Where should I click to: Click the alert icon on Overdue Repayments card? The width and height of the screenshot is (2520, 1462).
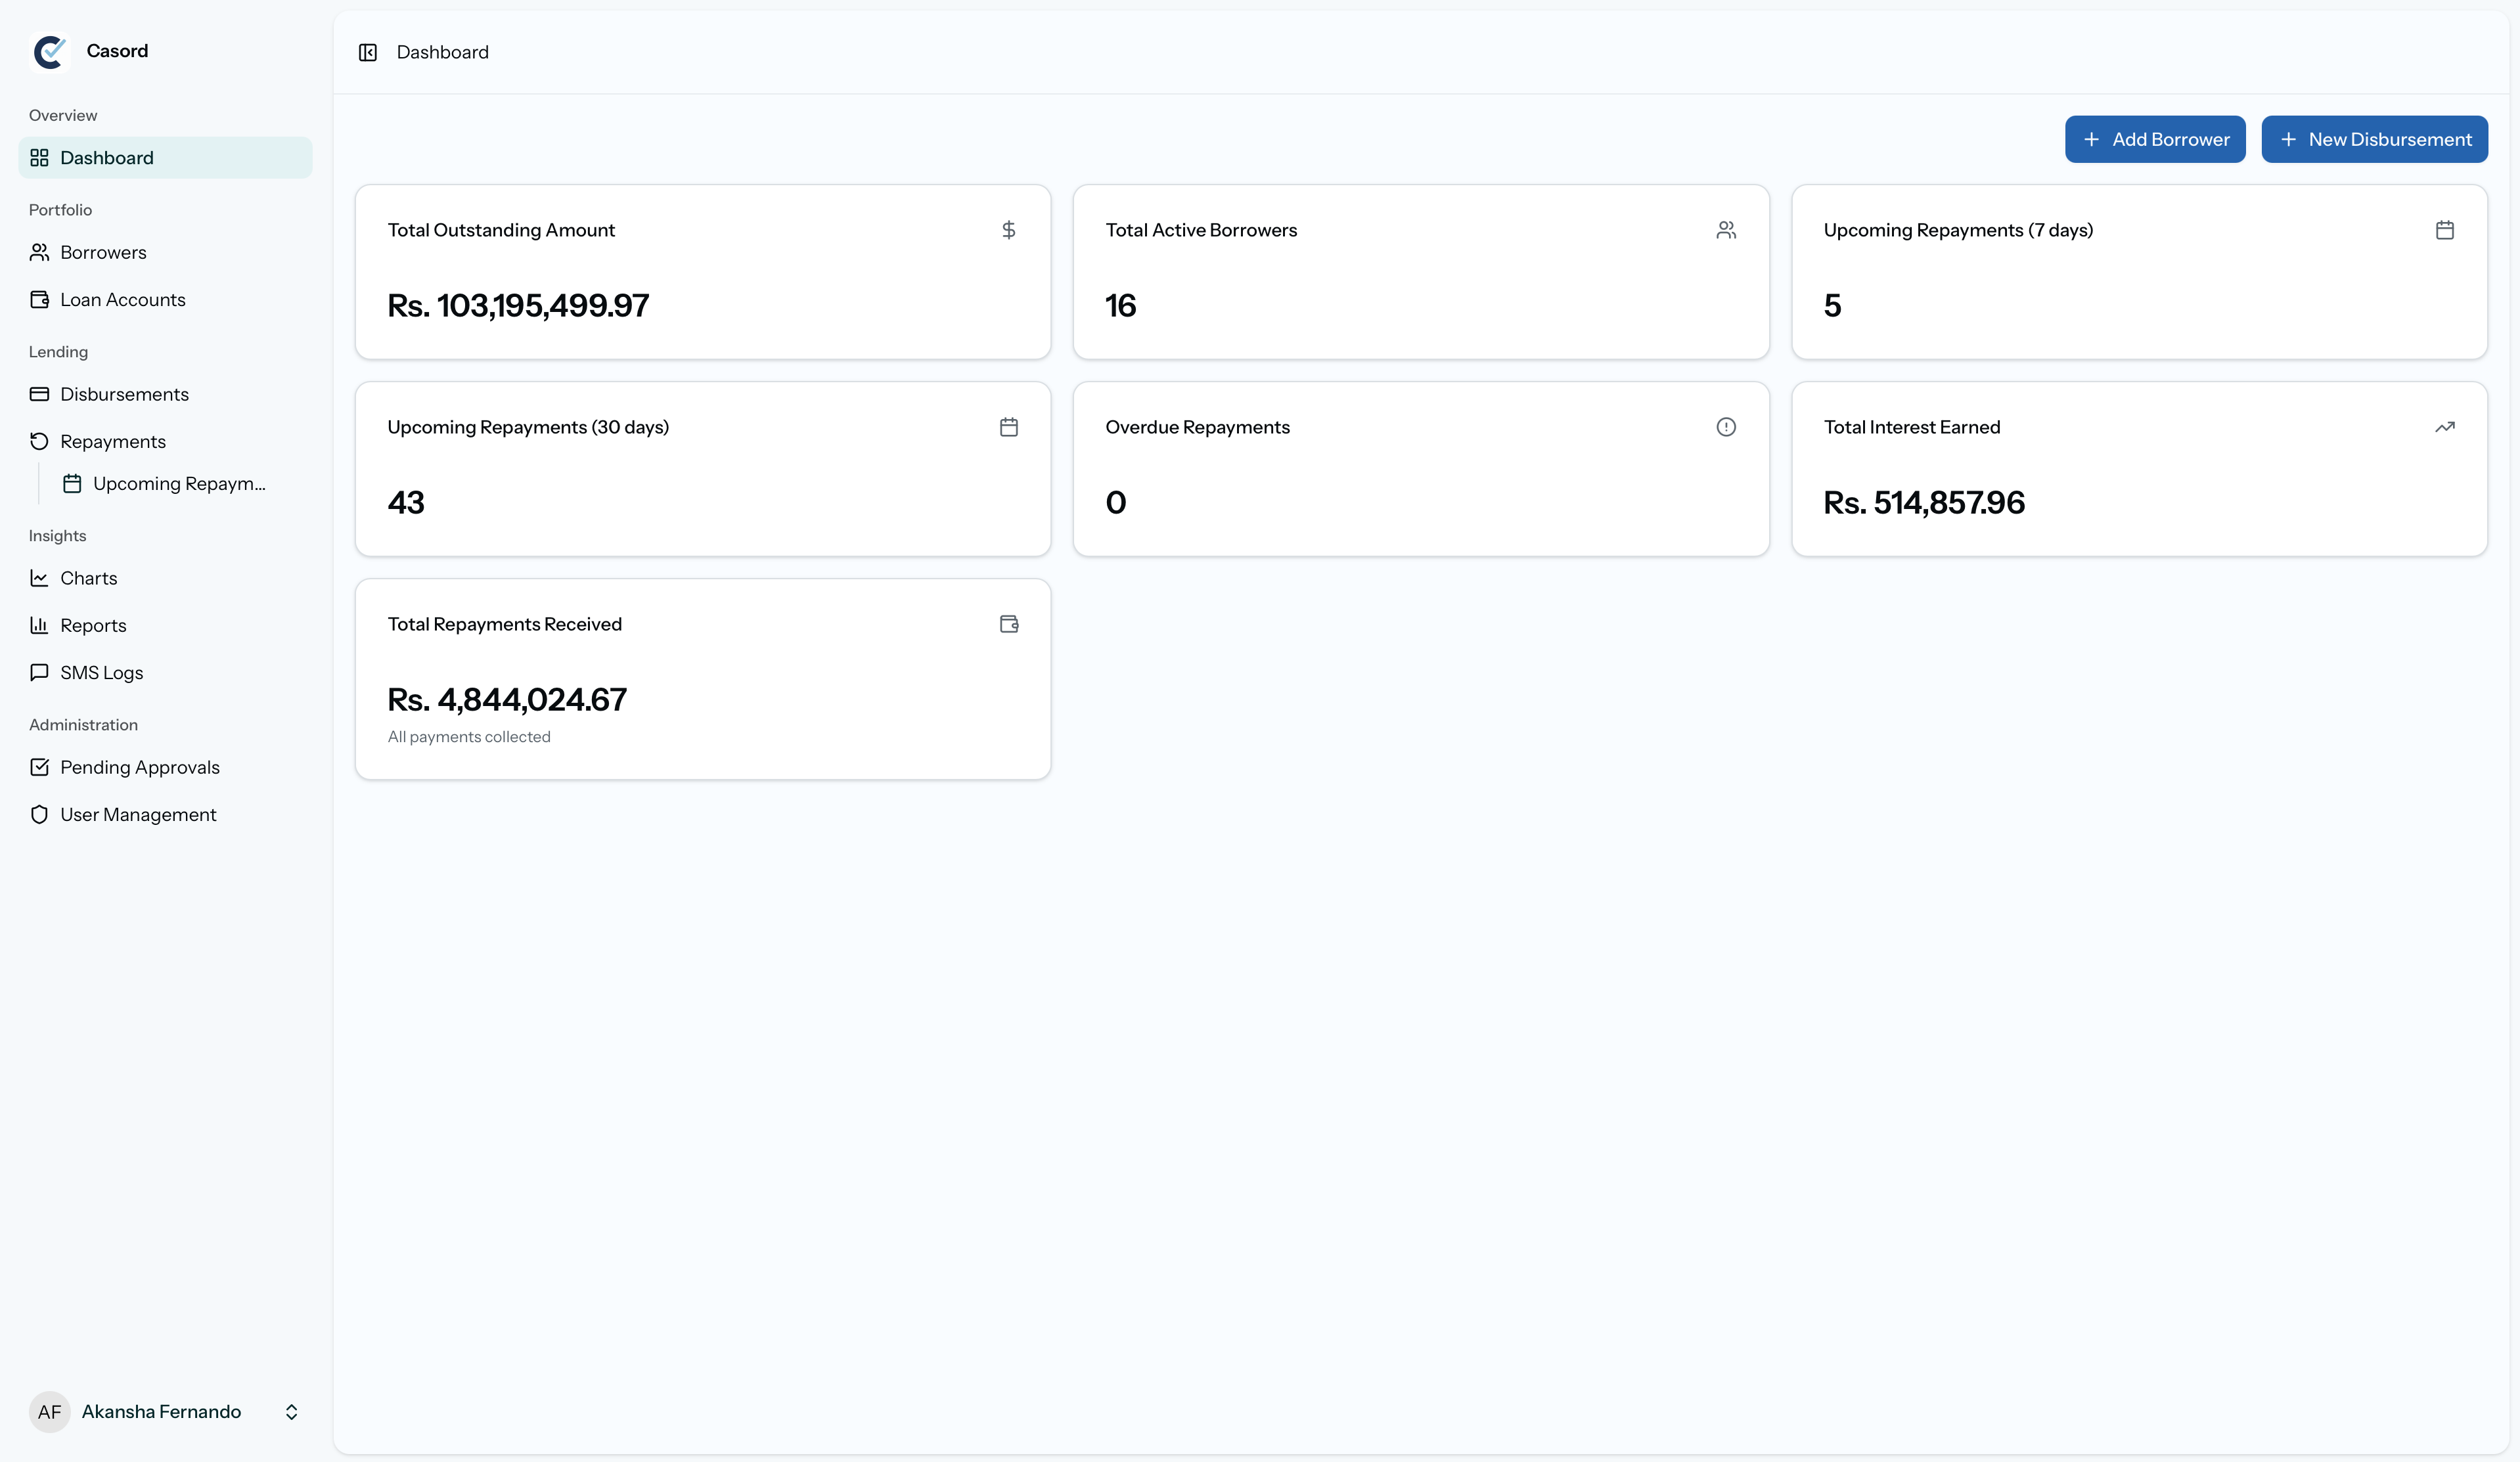click(1725, 427)
